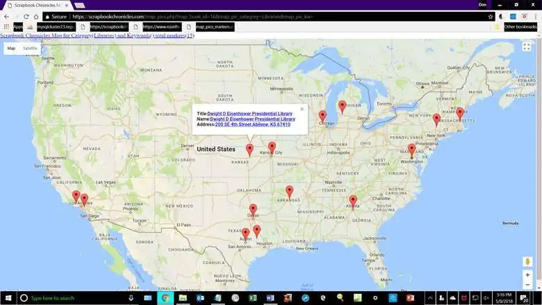This screenshot has height=305, width=542.
Task: Click the map marker at Kansas City
Action: 272,148
